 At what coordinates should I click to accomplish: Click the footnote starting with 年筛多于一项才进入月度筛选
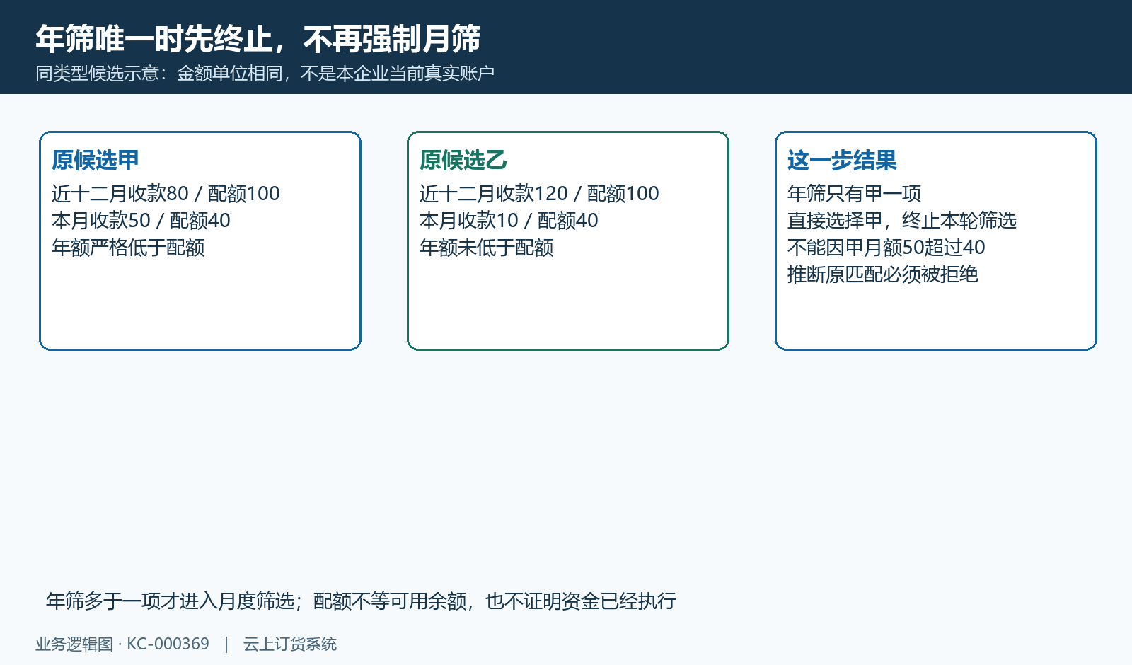(x=362, y=601)
